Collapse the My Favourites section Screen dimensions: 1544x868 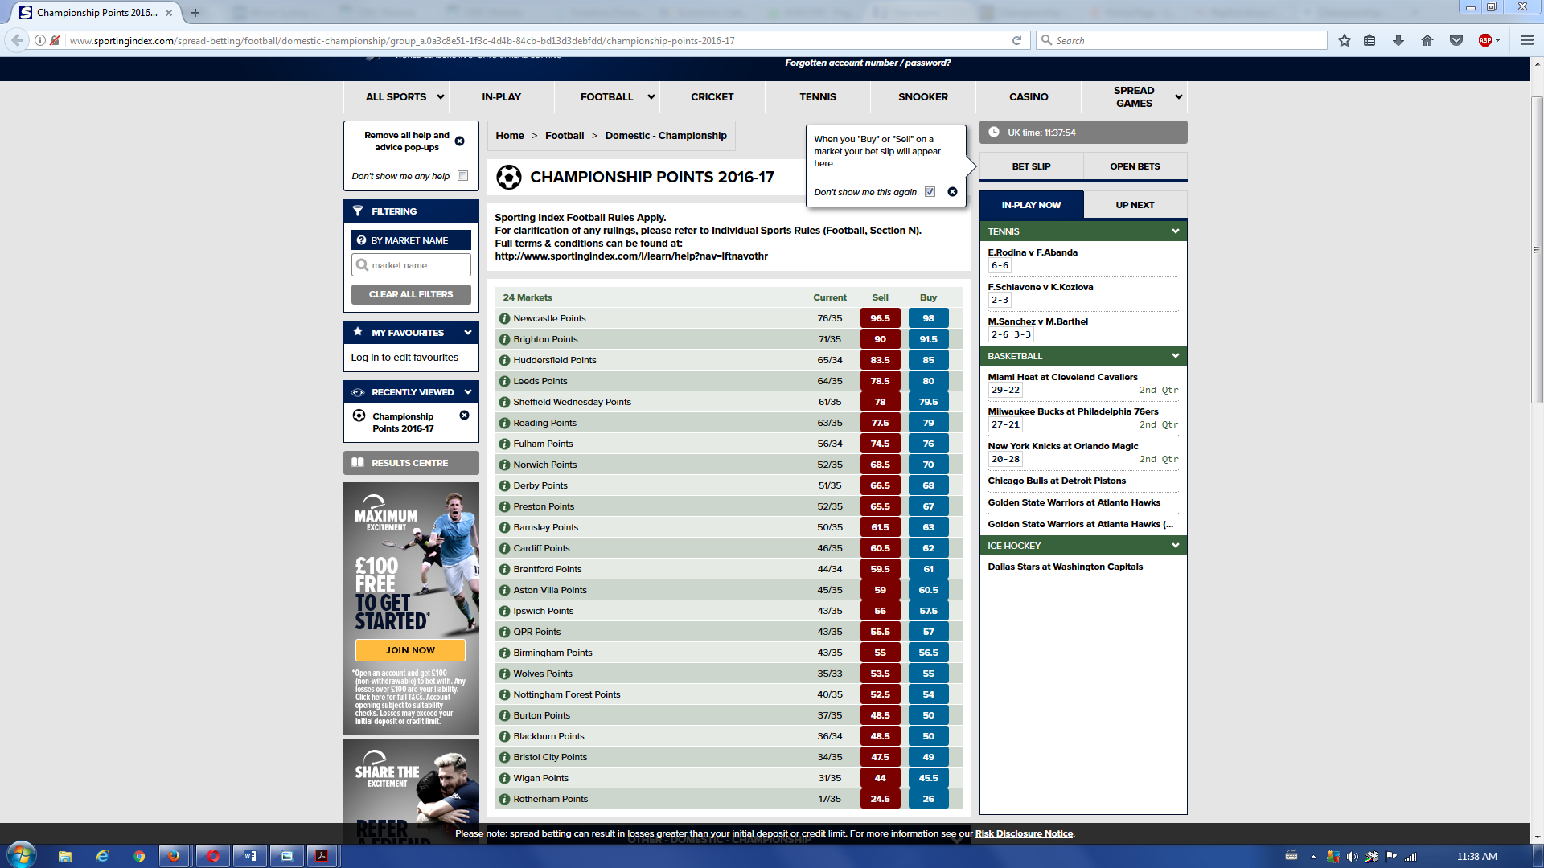[x=467, y=332]
